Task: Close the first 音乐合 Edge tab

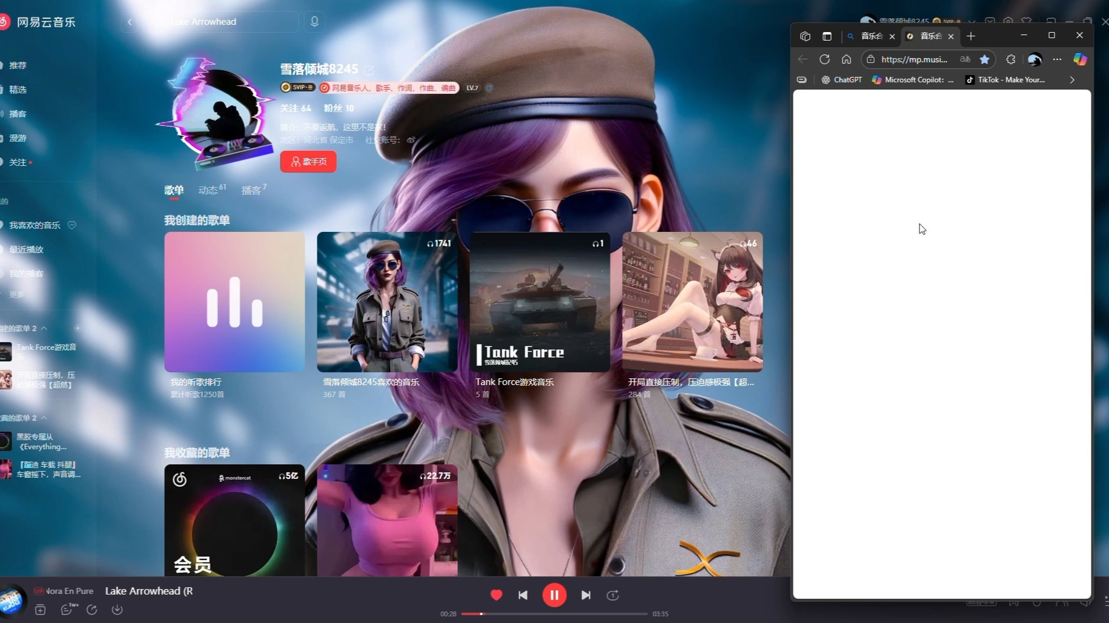Action: [892, 36]
